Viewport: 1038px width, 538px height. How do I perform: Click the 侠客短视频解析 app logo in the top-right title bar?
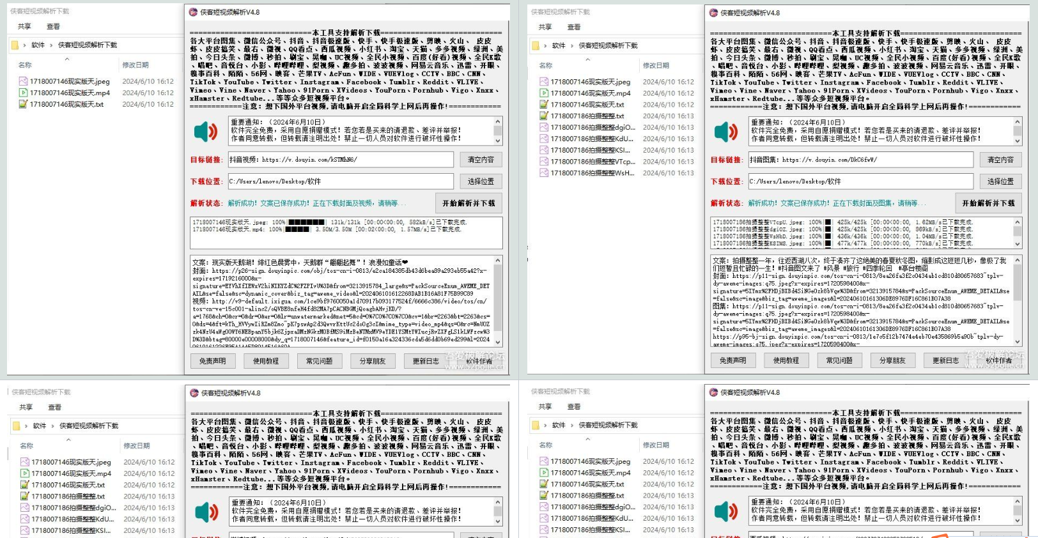click(714, 13)
